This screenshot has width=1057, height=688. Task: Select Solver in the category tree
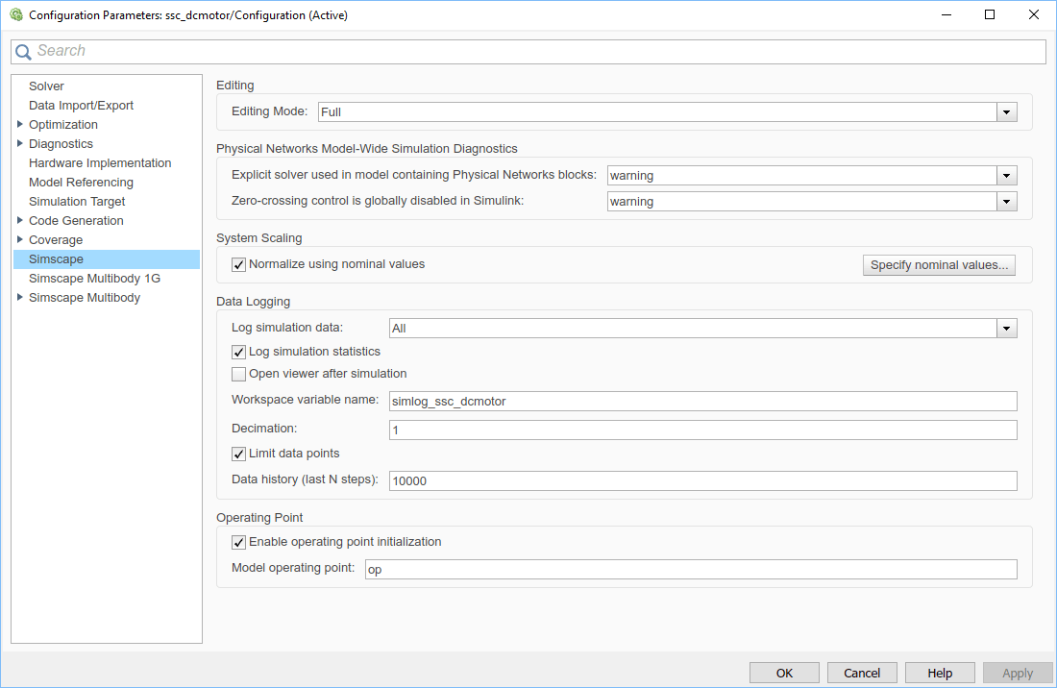pos(46,86)
